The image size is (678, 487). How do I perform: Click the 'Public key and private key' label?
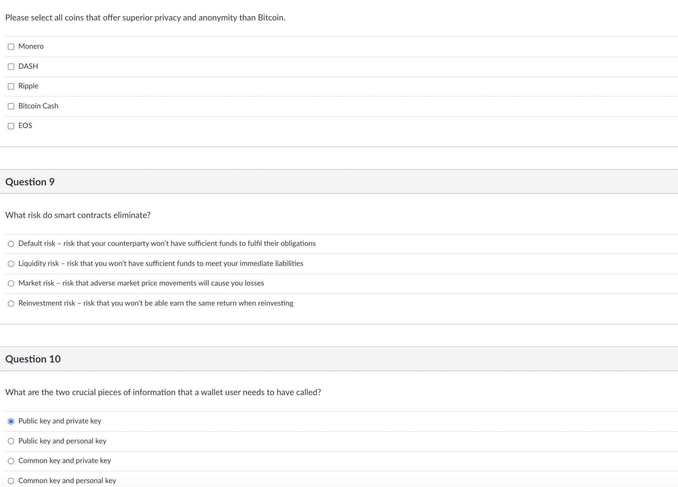pyautogui.click(x=60, y=421)
